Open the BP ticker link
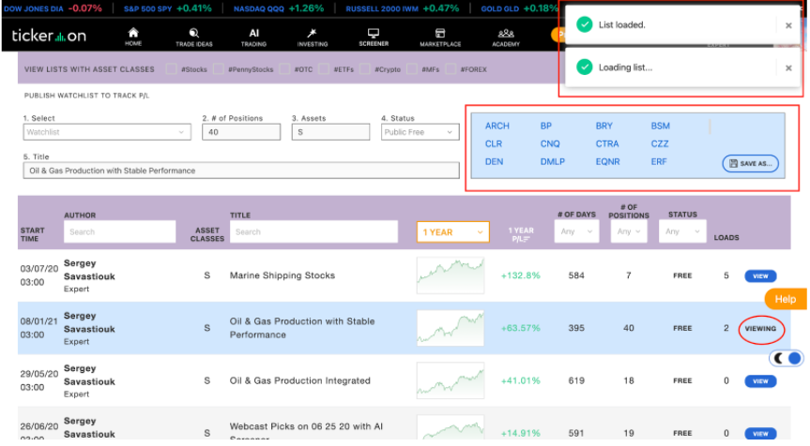 546,126
